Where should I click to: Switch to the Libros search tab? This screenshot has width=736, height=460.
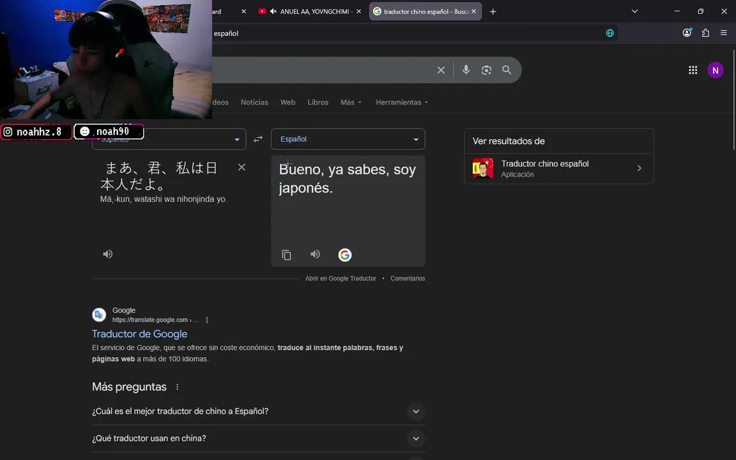coord(318,102)
